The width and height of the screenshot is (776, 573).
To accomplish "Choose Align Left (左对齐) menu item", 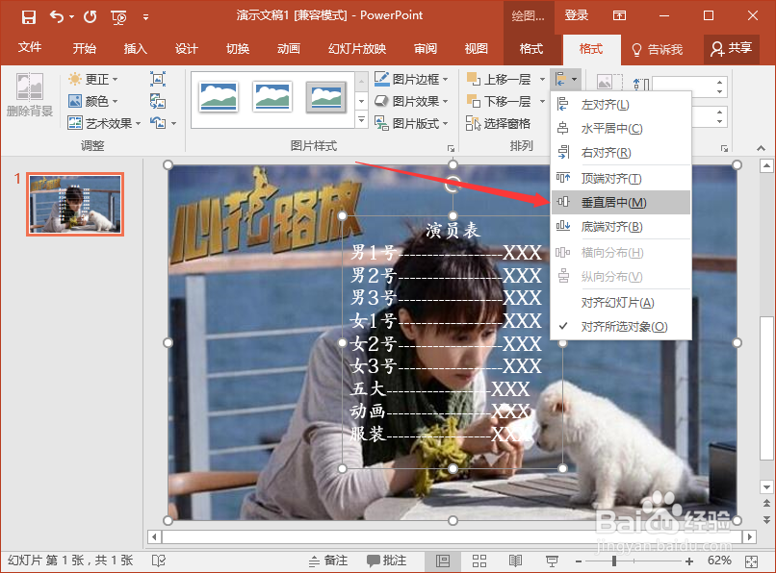I will 621,105.
